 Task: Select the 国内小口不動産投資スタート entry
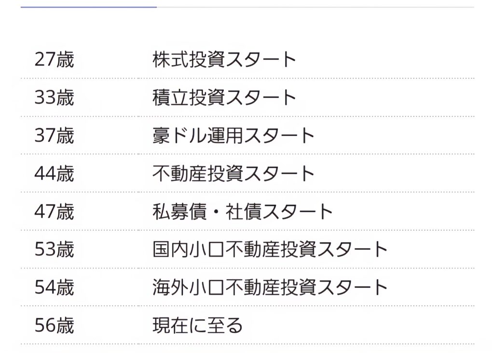pos(270,250)
